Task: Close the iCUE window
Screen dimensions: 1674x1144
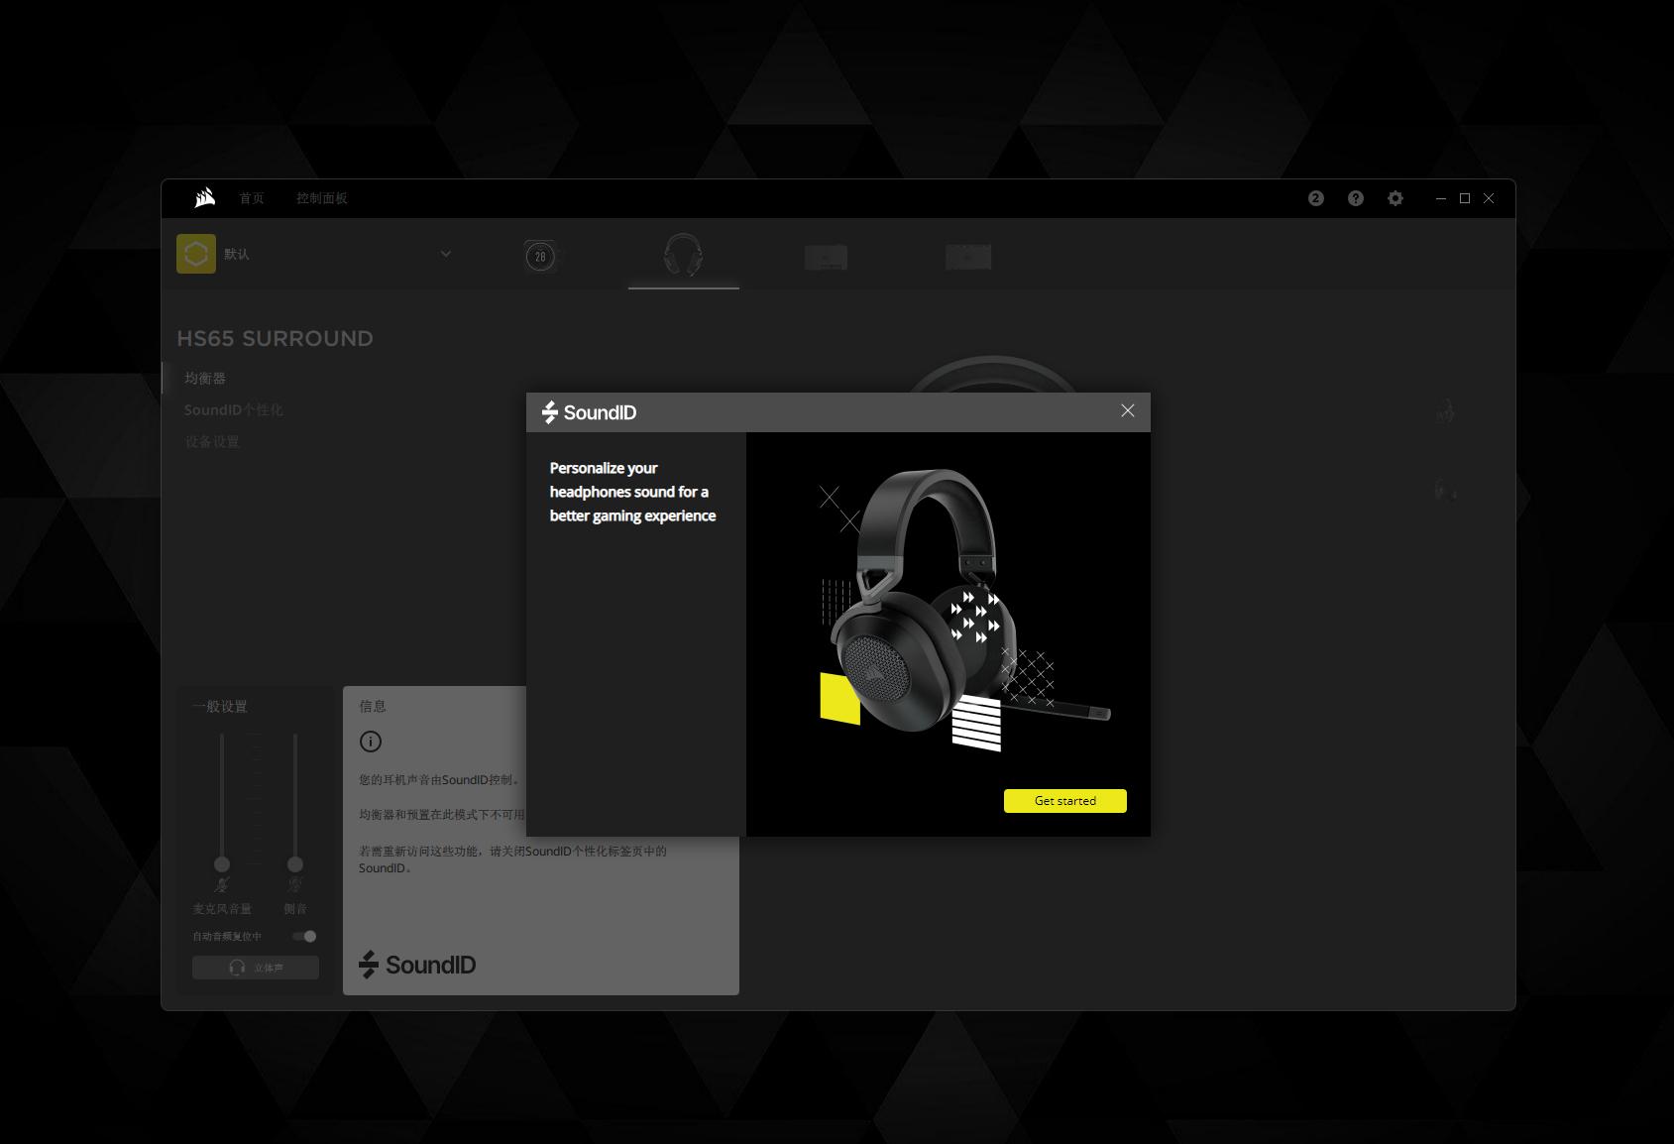Action: 1489,198
